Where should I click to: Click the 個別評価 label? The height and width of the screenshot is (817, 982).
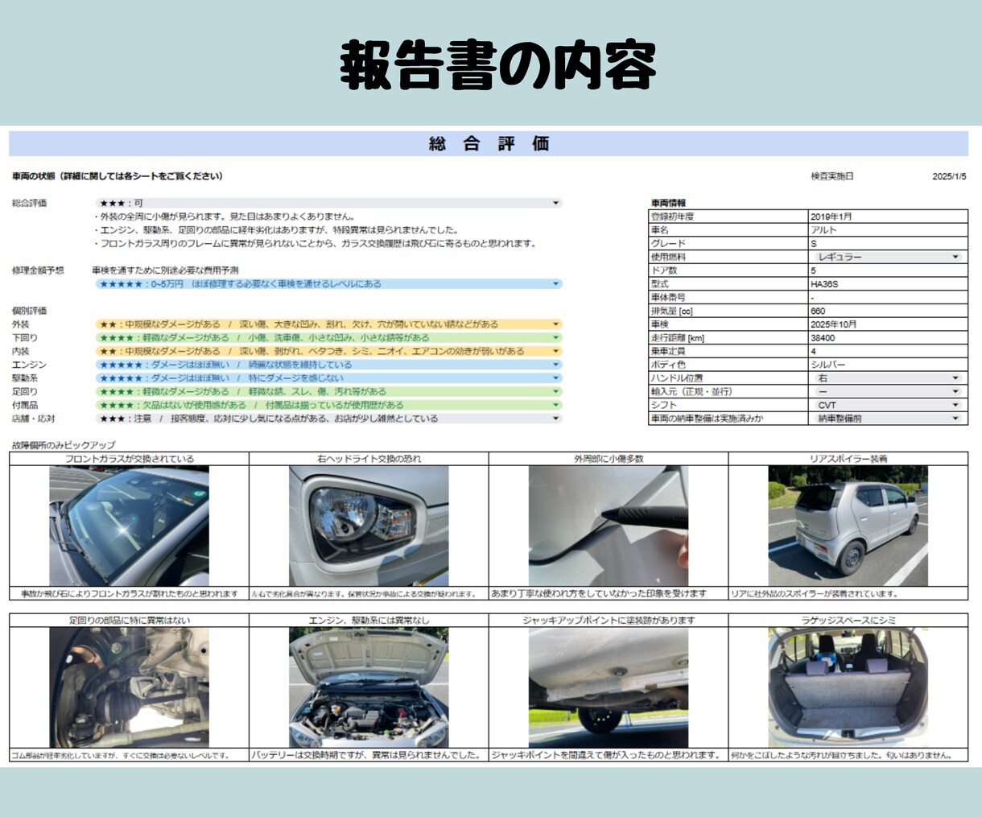point(29,311)
